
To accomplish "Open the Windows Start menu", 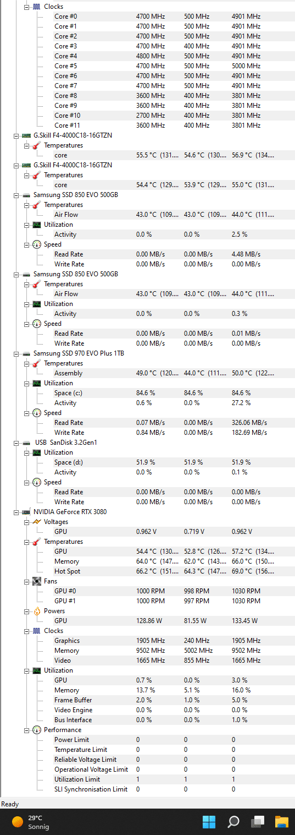I will 209,822.
